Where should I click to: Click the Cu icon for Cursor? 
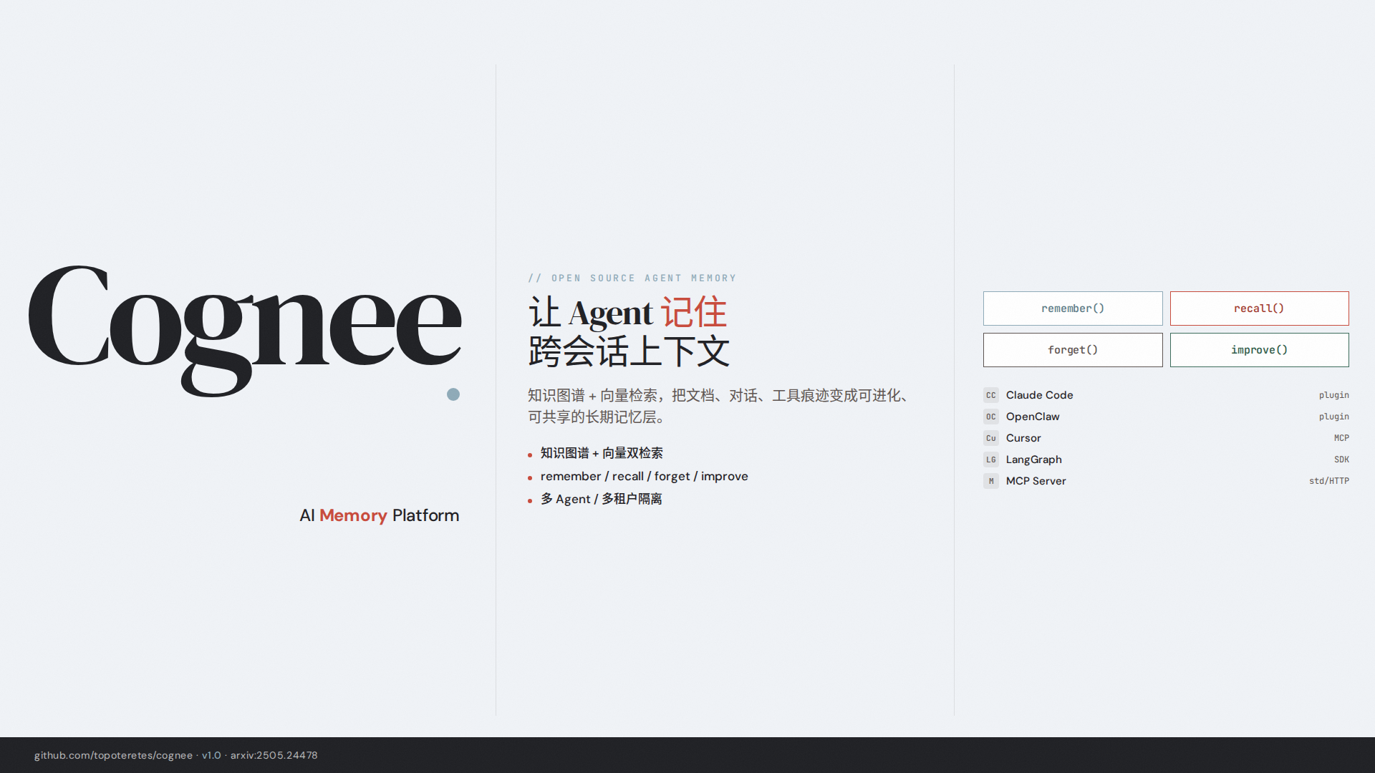(991, 438)
